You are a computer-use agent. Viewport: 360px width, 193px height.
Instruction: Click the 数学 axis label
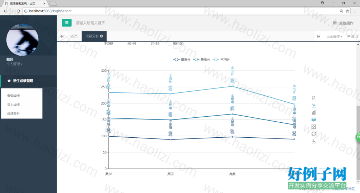click(x=109, y=174)
